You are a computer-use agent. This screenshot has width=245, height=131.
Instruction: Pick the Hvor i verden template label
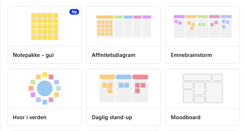(x=29, y=117)
